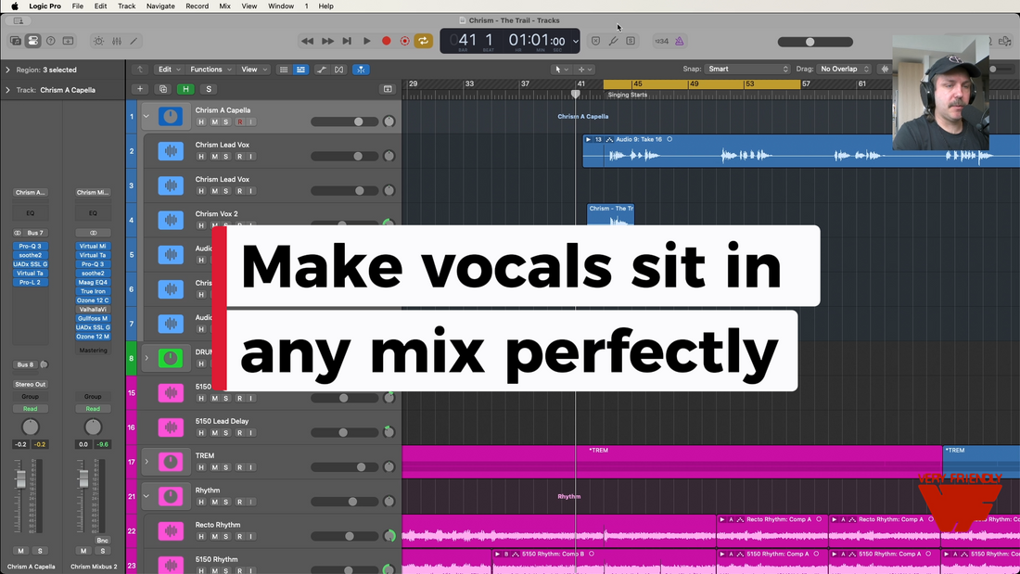
Task: Open the Pro-L 2 plug-in slot
Action: pos(30,283)
